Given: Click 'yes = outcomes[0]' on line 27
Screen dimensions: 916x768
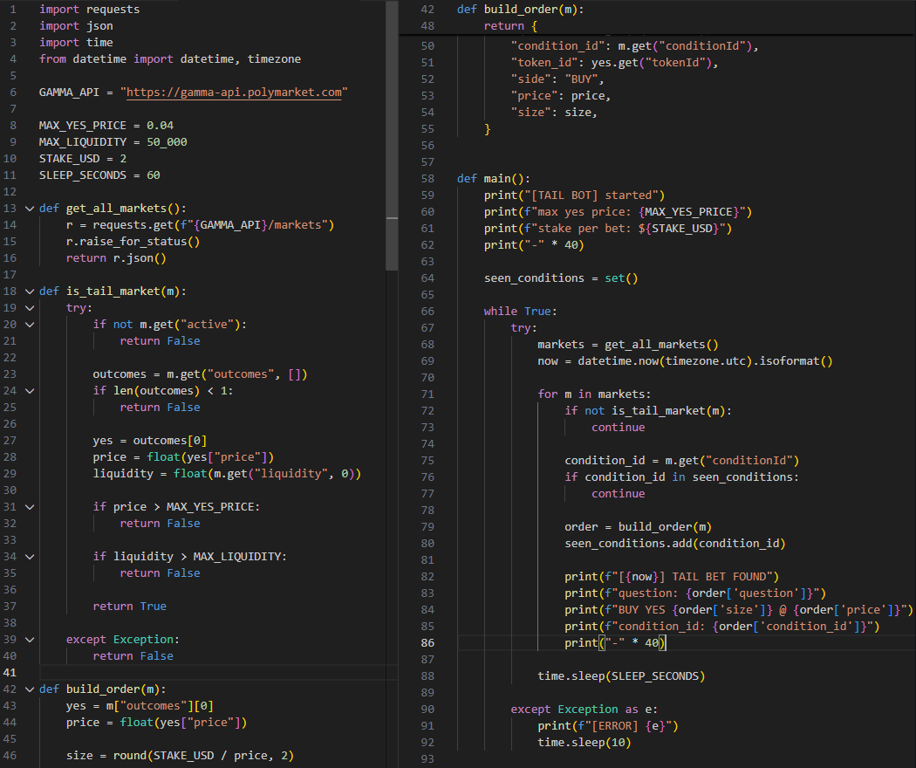Looking at the screenshot, I should tap(149, 440).
